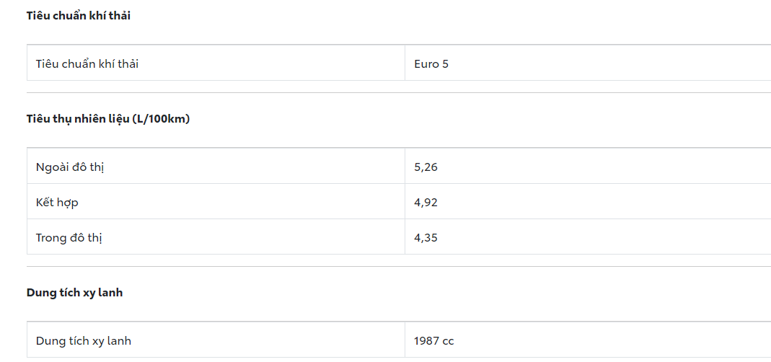Click column divider in the 'Ngoài đô thị' row

click(405, 167)
